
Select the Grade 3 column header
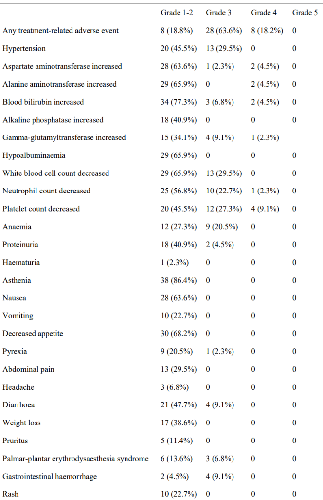click(x=218, y=13)
